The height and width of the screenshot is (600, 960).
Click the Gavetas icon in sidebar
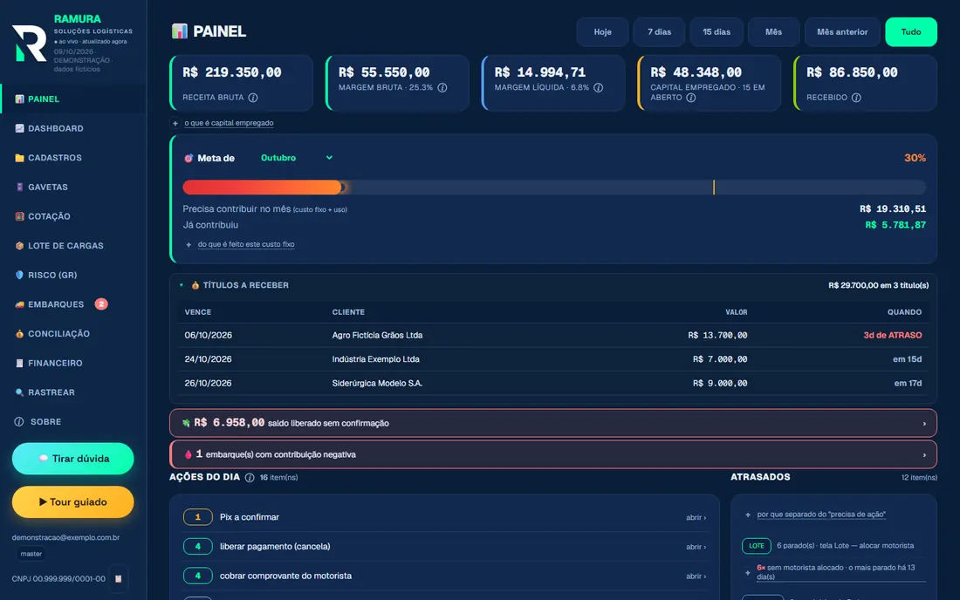click(x=19, y=187)
